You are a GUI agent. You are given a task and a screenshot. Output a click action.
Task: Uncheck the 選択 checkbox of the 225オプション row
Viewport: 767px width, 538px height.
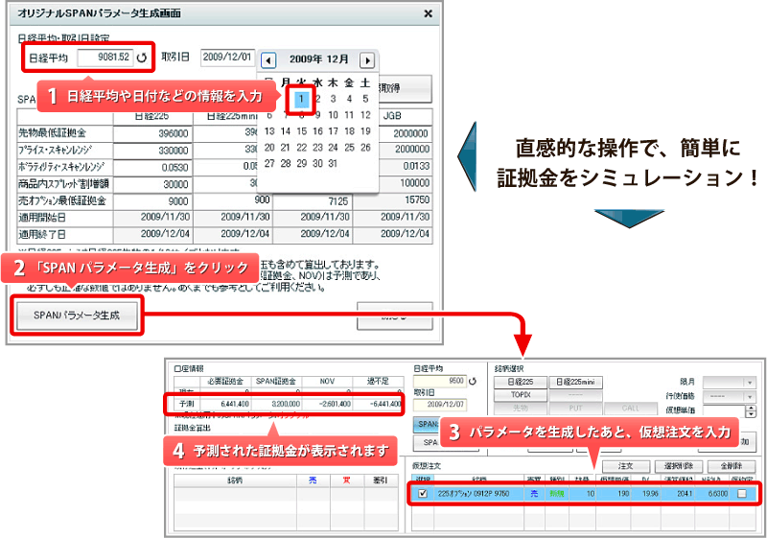pyautogui.click(x=422, y=494)
